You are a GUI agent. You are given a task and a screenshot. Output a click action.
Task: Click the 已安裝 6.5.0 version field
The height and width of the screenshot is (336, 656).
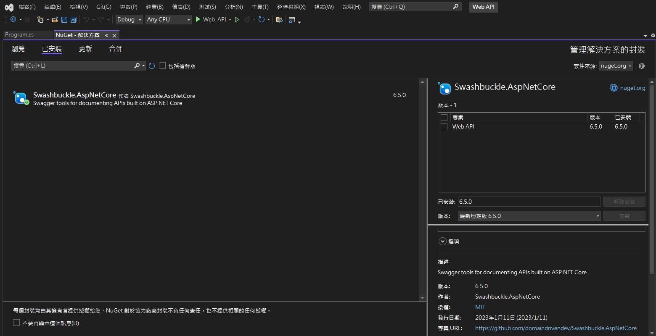(x=529, y=202)
